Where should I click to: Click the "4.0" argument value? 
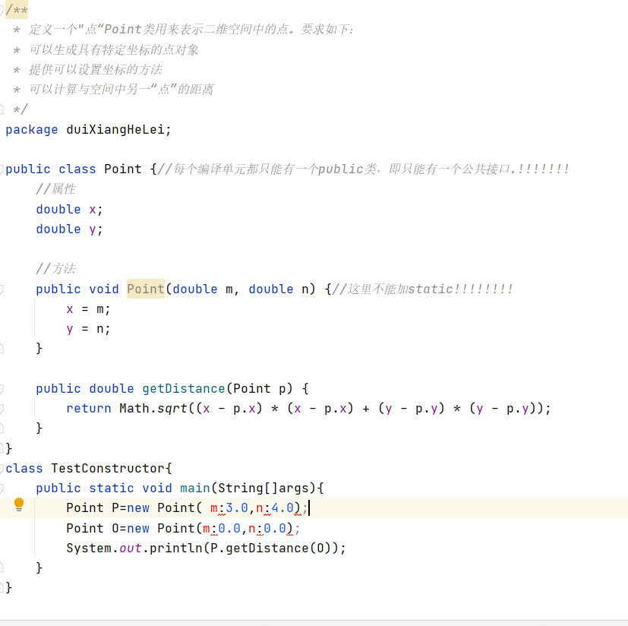[282, 508]
